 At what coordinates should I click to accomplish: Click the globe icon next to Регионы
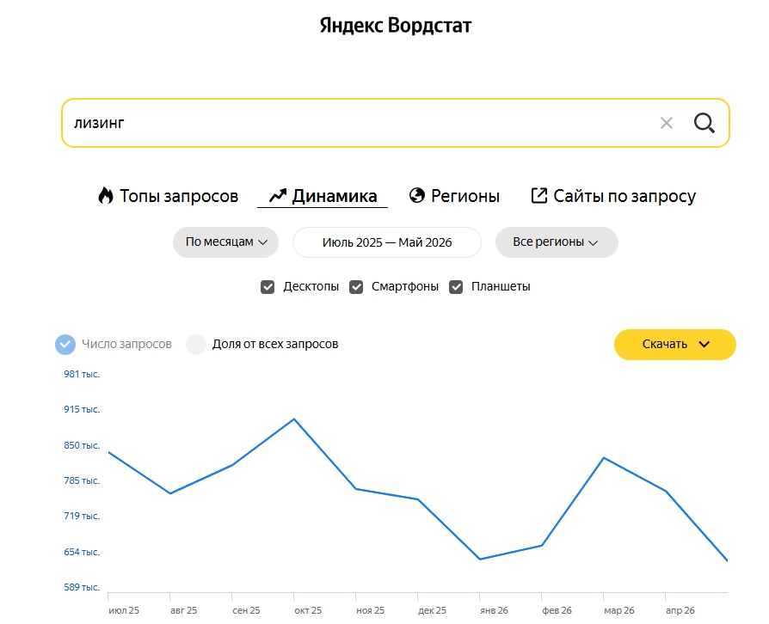pos(417,195)
